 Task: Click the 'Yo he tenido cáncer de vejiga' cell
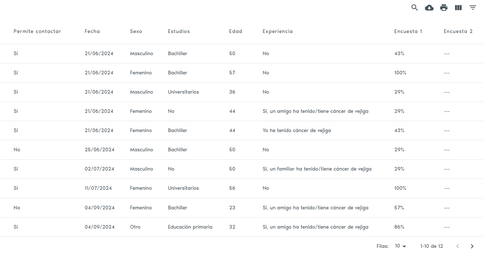(x=297, y=131)
